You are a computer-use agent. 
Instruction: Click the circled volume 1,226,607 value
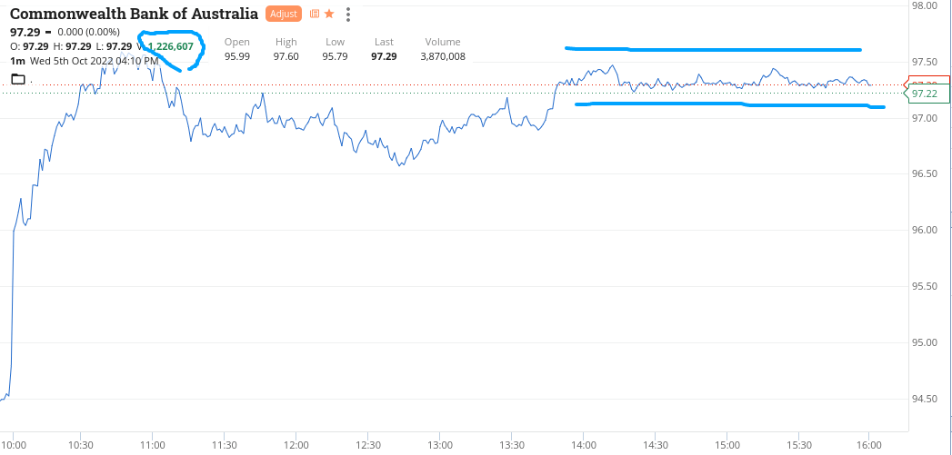coord(171,46)
